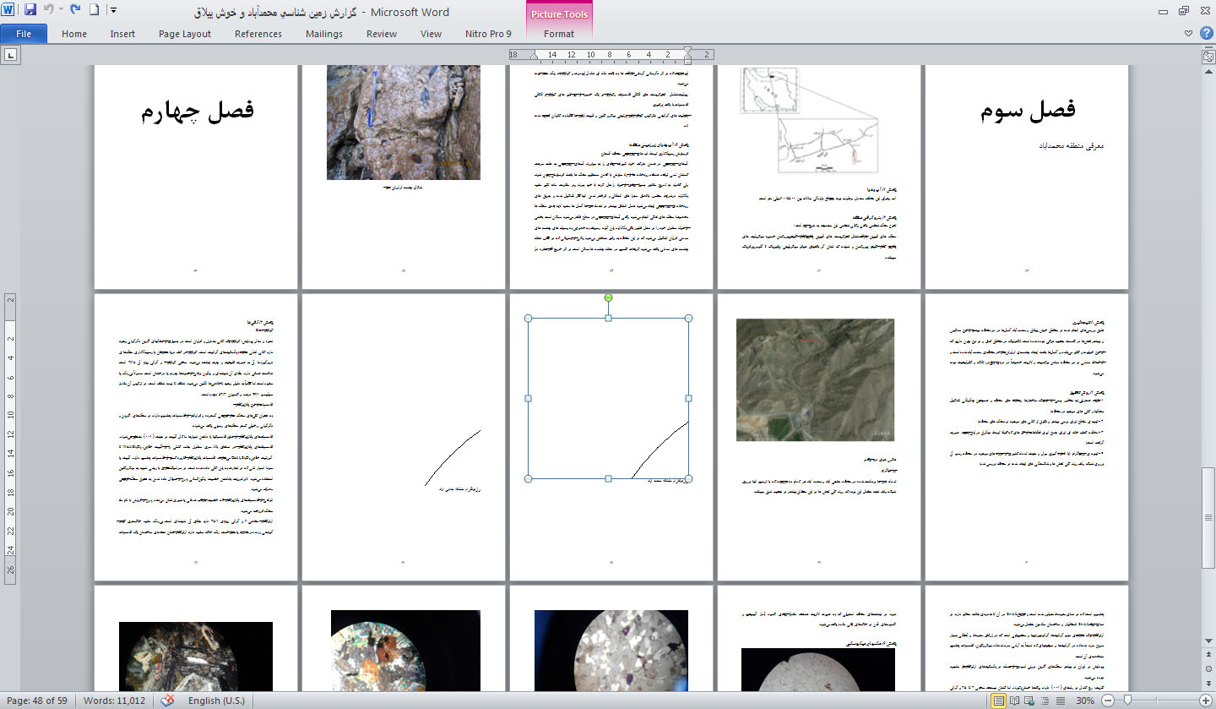Open the Page Layout tab
Image resolution: width=1216 pixels, height=709 pixels.
pyautogui.click(x=185, y=34)
